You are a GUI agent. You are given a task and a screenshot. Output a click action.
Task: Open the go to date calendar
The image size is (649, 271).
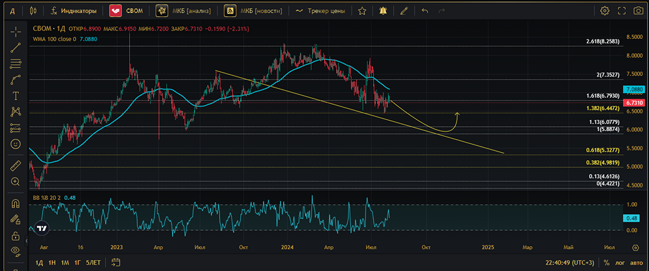click(116, 263)
